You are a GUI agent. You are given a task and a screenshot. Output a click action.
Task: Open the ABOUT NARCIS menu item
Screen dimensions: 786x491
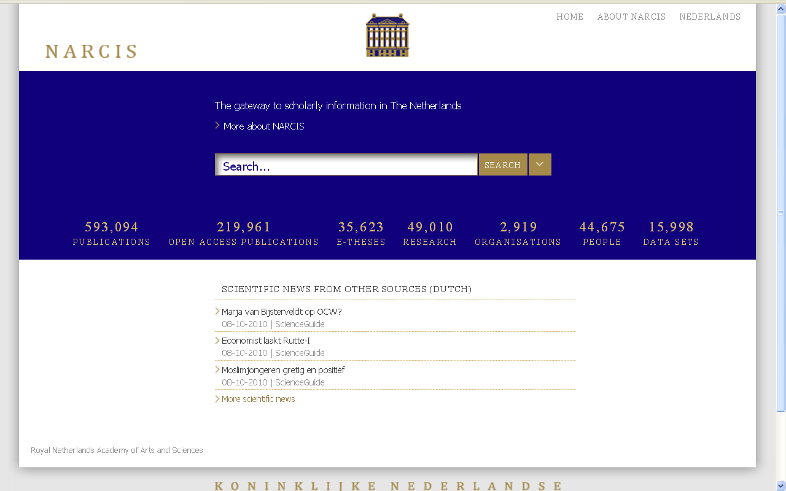click(x=631, y=17)
